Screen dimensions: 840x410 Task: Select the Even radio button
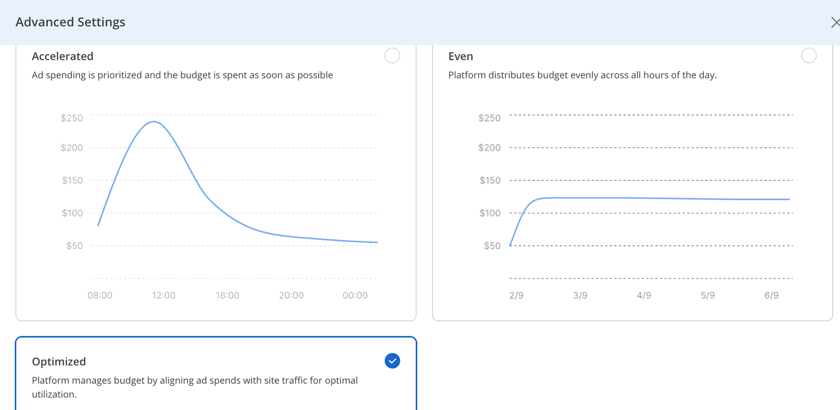click(808, 56)
